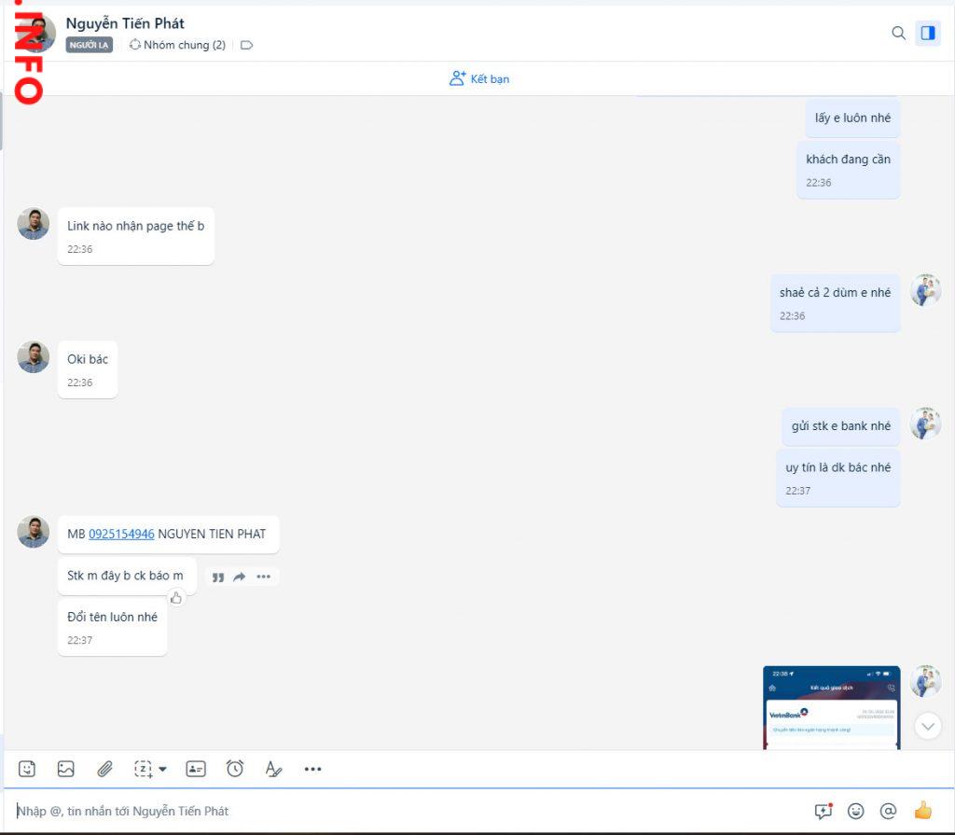The width and height of the screenshot is (955, 835).
Task: Expand the screenshot tool dropdown arrow
Action: click(x=163, y=770)
